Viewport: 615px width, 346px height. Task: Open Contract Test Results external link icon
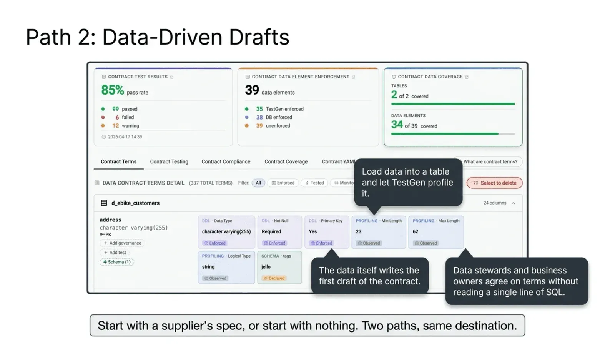pos(172,77)
